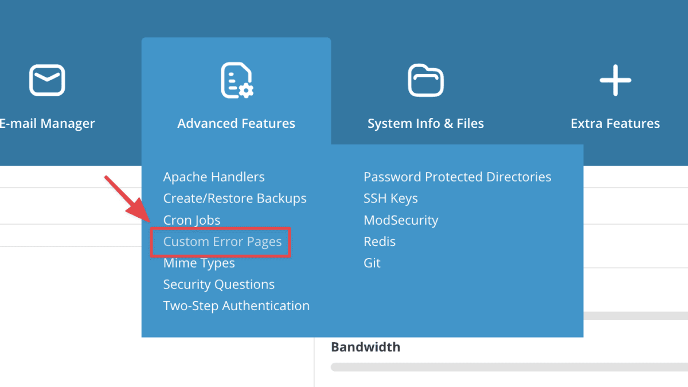Manage SSH Keys
This screenshot has height=387, width=688.
(390, 198)
